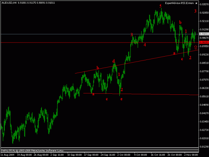Click the 2 Nov 08:00 time label

(191, 155)
